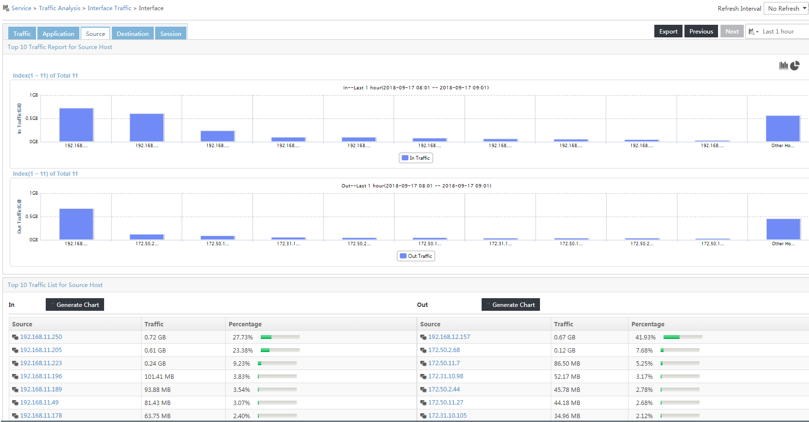Image resolution: width=809 pixels, height=422 pixels.
Task: Click the Service breadcrumb icon
Action: [6, 8]
